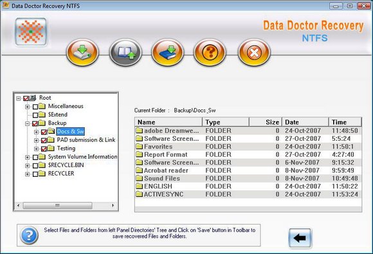373x254 pixels.
Task: Sort list by the Name column header
Action: 168,122
